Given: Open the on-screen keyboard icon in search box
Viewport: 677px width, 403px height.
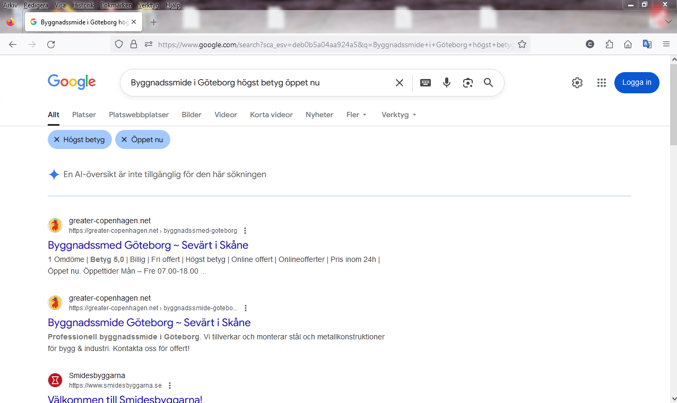Looking at the screenshot, I should tap(426, 83).
